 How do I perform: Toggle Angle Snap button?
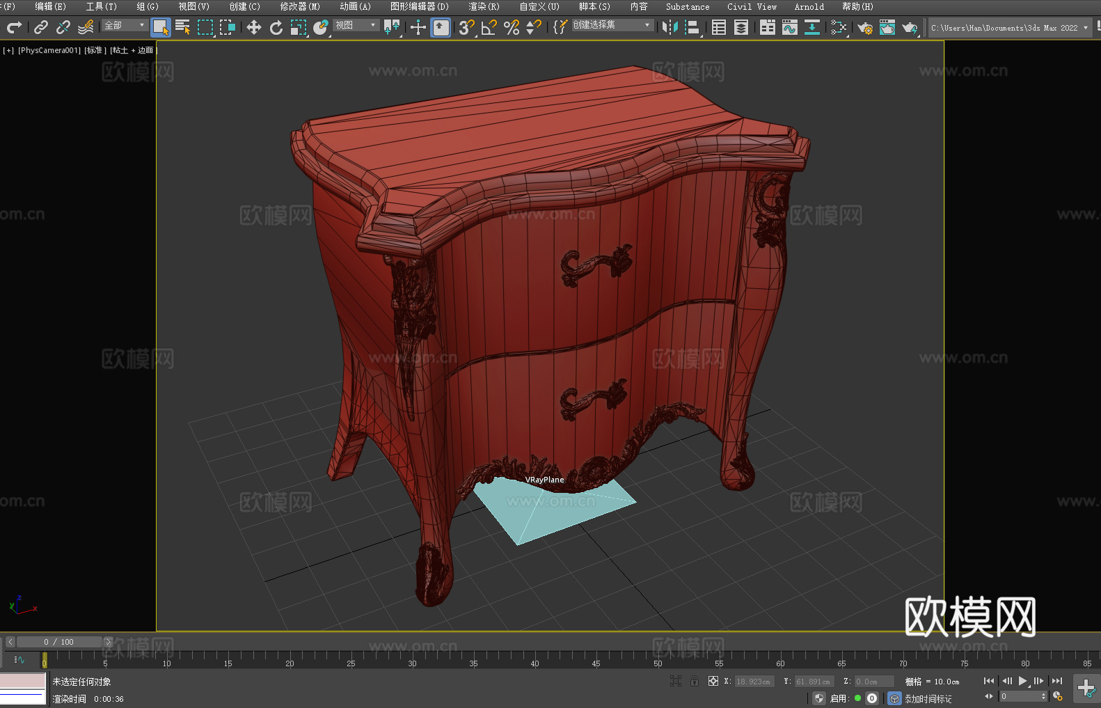click(489, 28)
